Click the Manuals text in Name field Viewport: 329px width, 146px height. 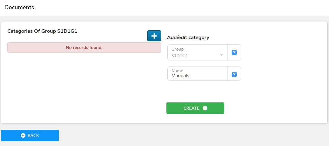pyautogui.click(x=180, y=76)
